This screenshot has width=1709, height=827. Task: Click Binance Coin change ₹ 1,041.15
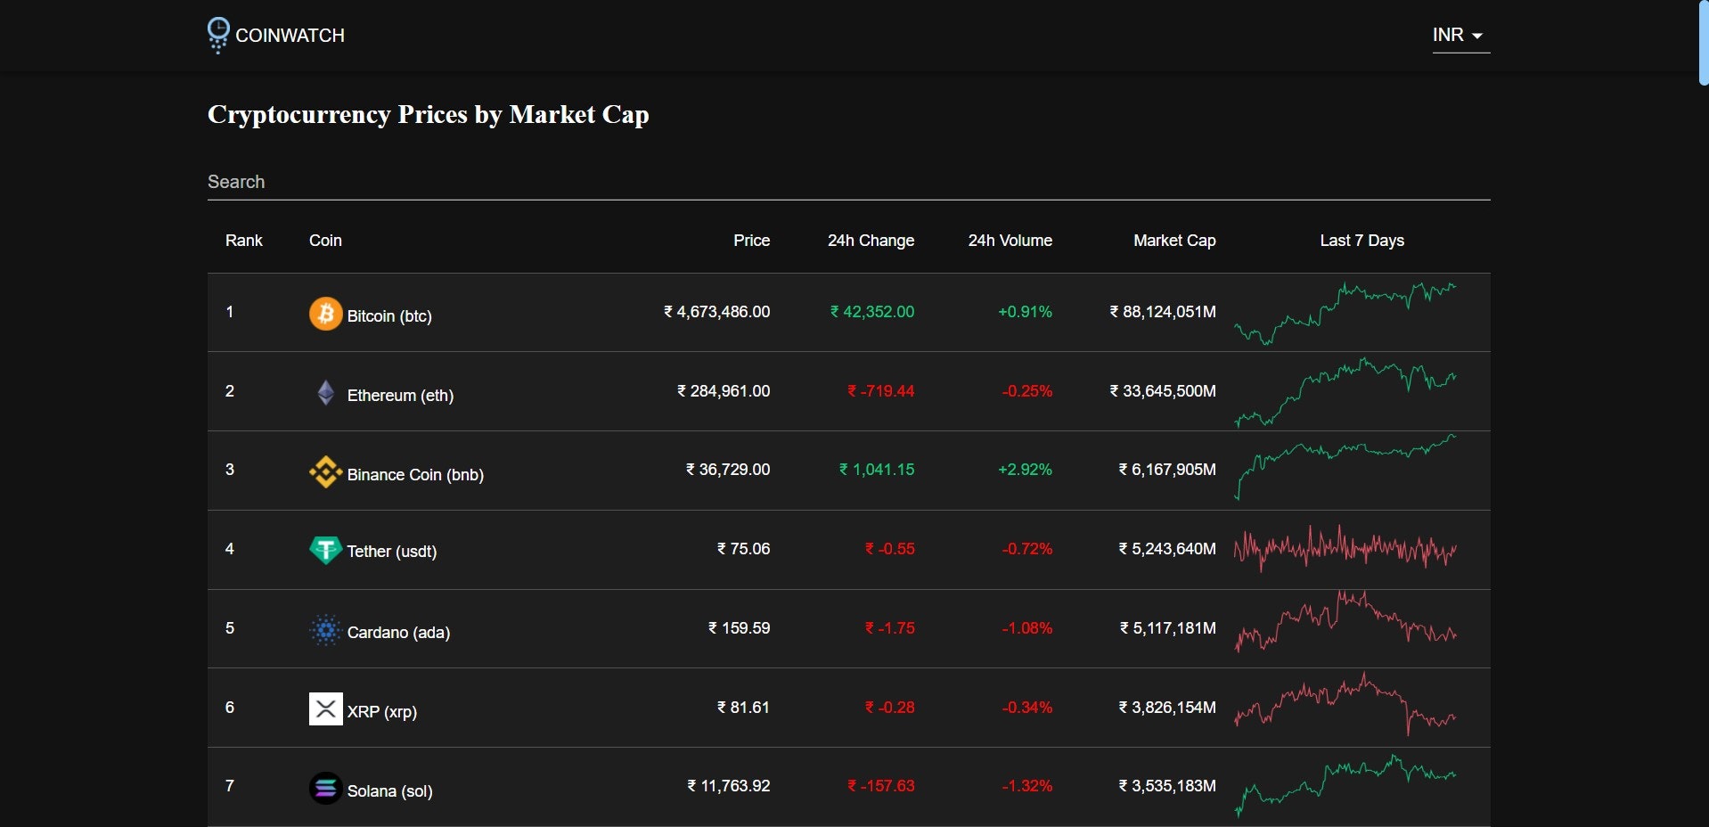pos(877,470)
